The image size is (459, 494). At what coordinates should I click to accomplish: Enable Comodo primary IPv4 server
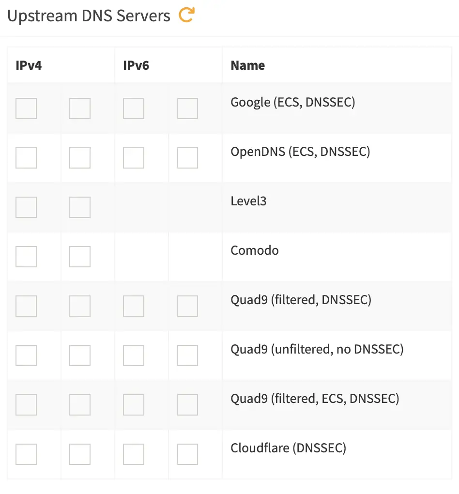[x=26, y=256]
